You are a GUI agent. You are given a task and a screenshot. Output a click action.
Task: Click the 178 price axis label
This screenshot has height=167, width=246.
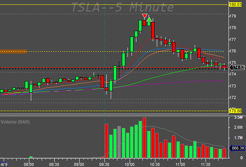[233, 28]
